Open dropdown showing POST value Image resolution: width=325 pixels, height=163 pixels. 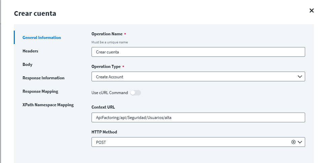(190, 142)
